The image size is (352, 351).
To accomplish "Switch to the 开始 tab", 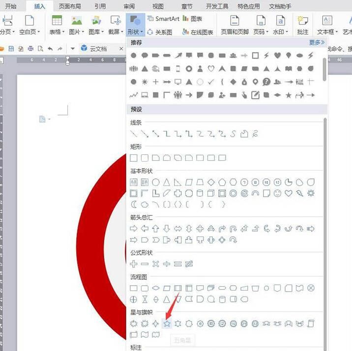I will [x=10, y=6].
